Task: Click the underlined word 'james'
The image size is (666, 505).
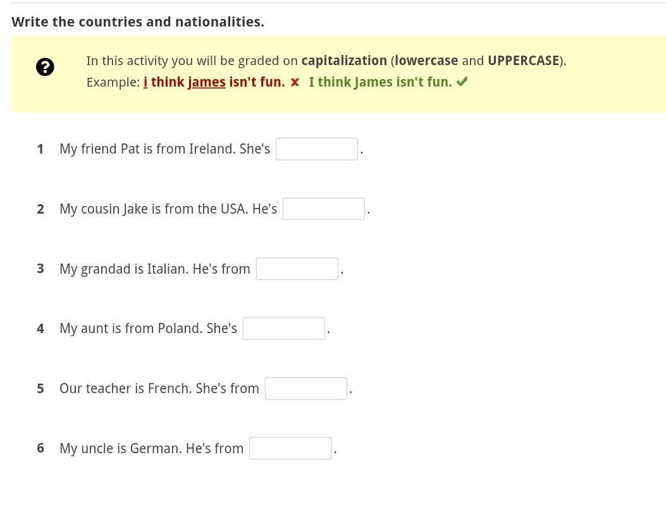Action: point(206,82)
